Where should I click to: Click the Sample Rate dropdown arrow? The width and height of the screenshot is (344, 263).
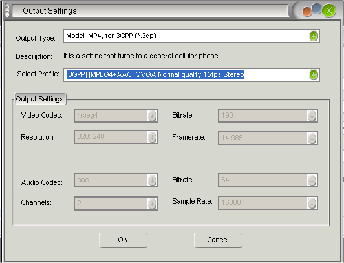(312, 203)
